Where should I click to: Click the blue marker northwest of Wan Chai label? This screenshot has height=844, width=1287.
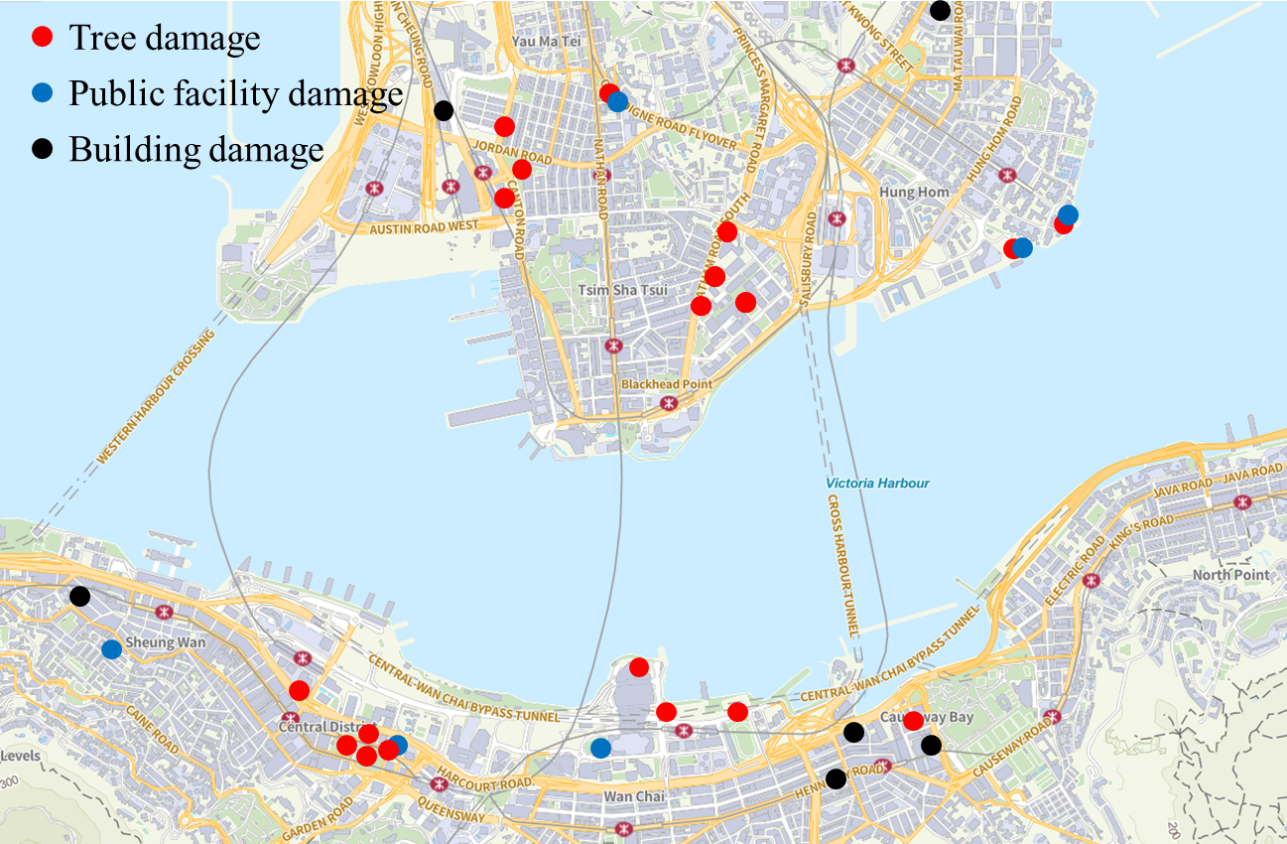point(600,747)
